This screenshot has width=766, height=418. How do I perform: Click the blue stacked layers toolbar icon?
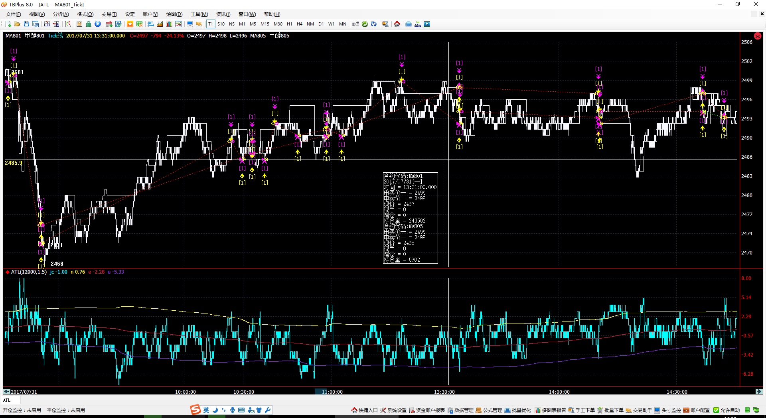409,24
